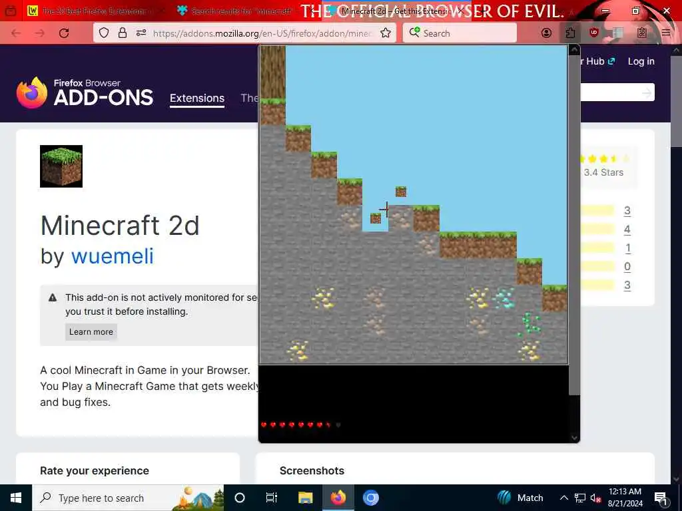This screenshot has height=511, width=682.
Task: Click the small dirt block in the pit
Action: pos(376,218)
